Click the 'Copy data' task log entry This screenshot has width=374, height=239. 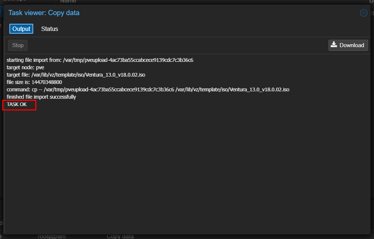coord(120,236)
